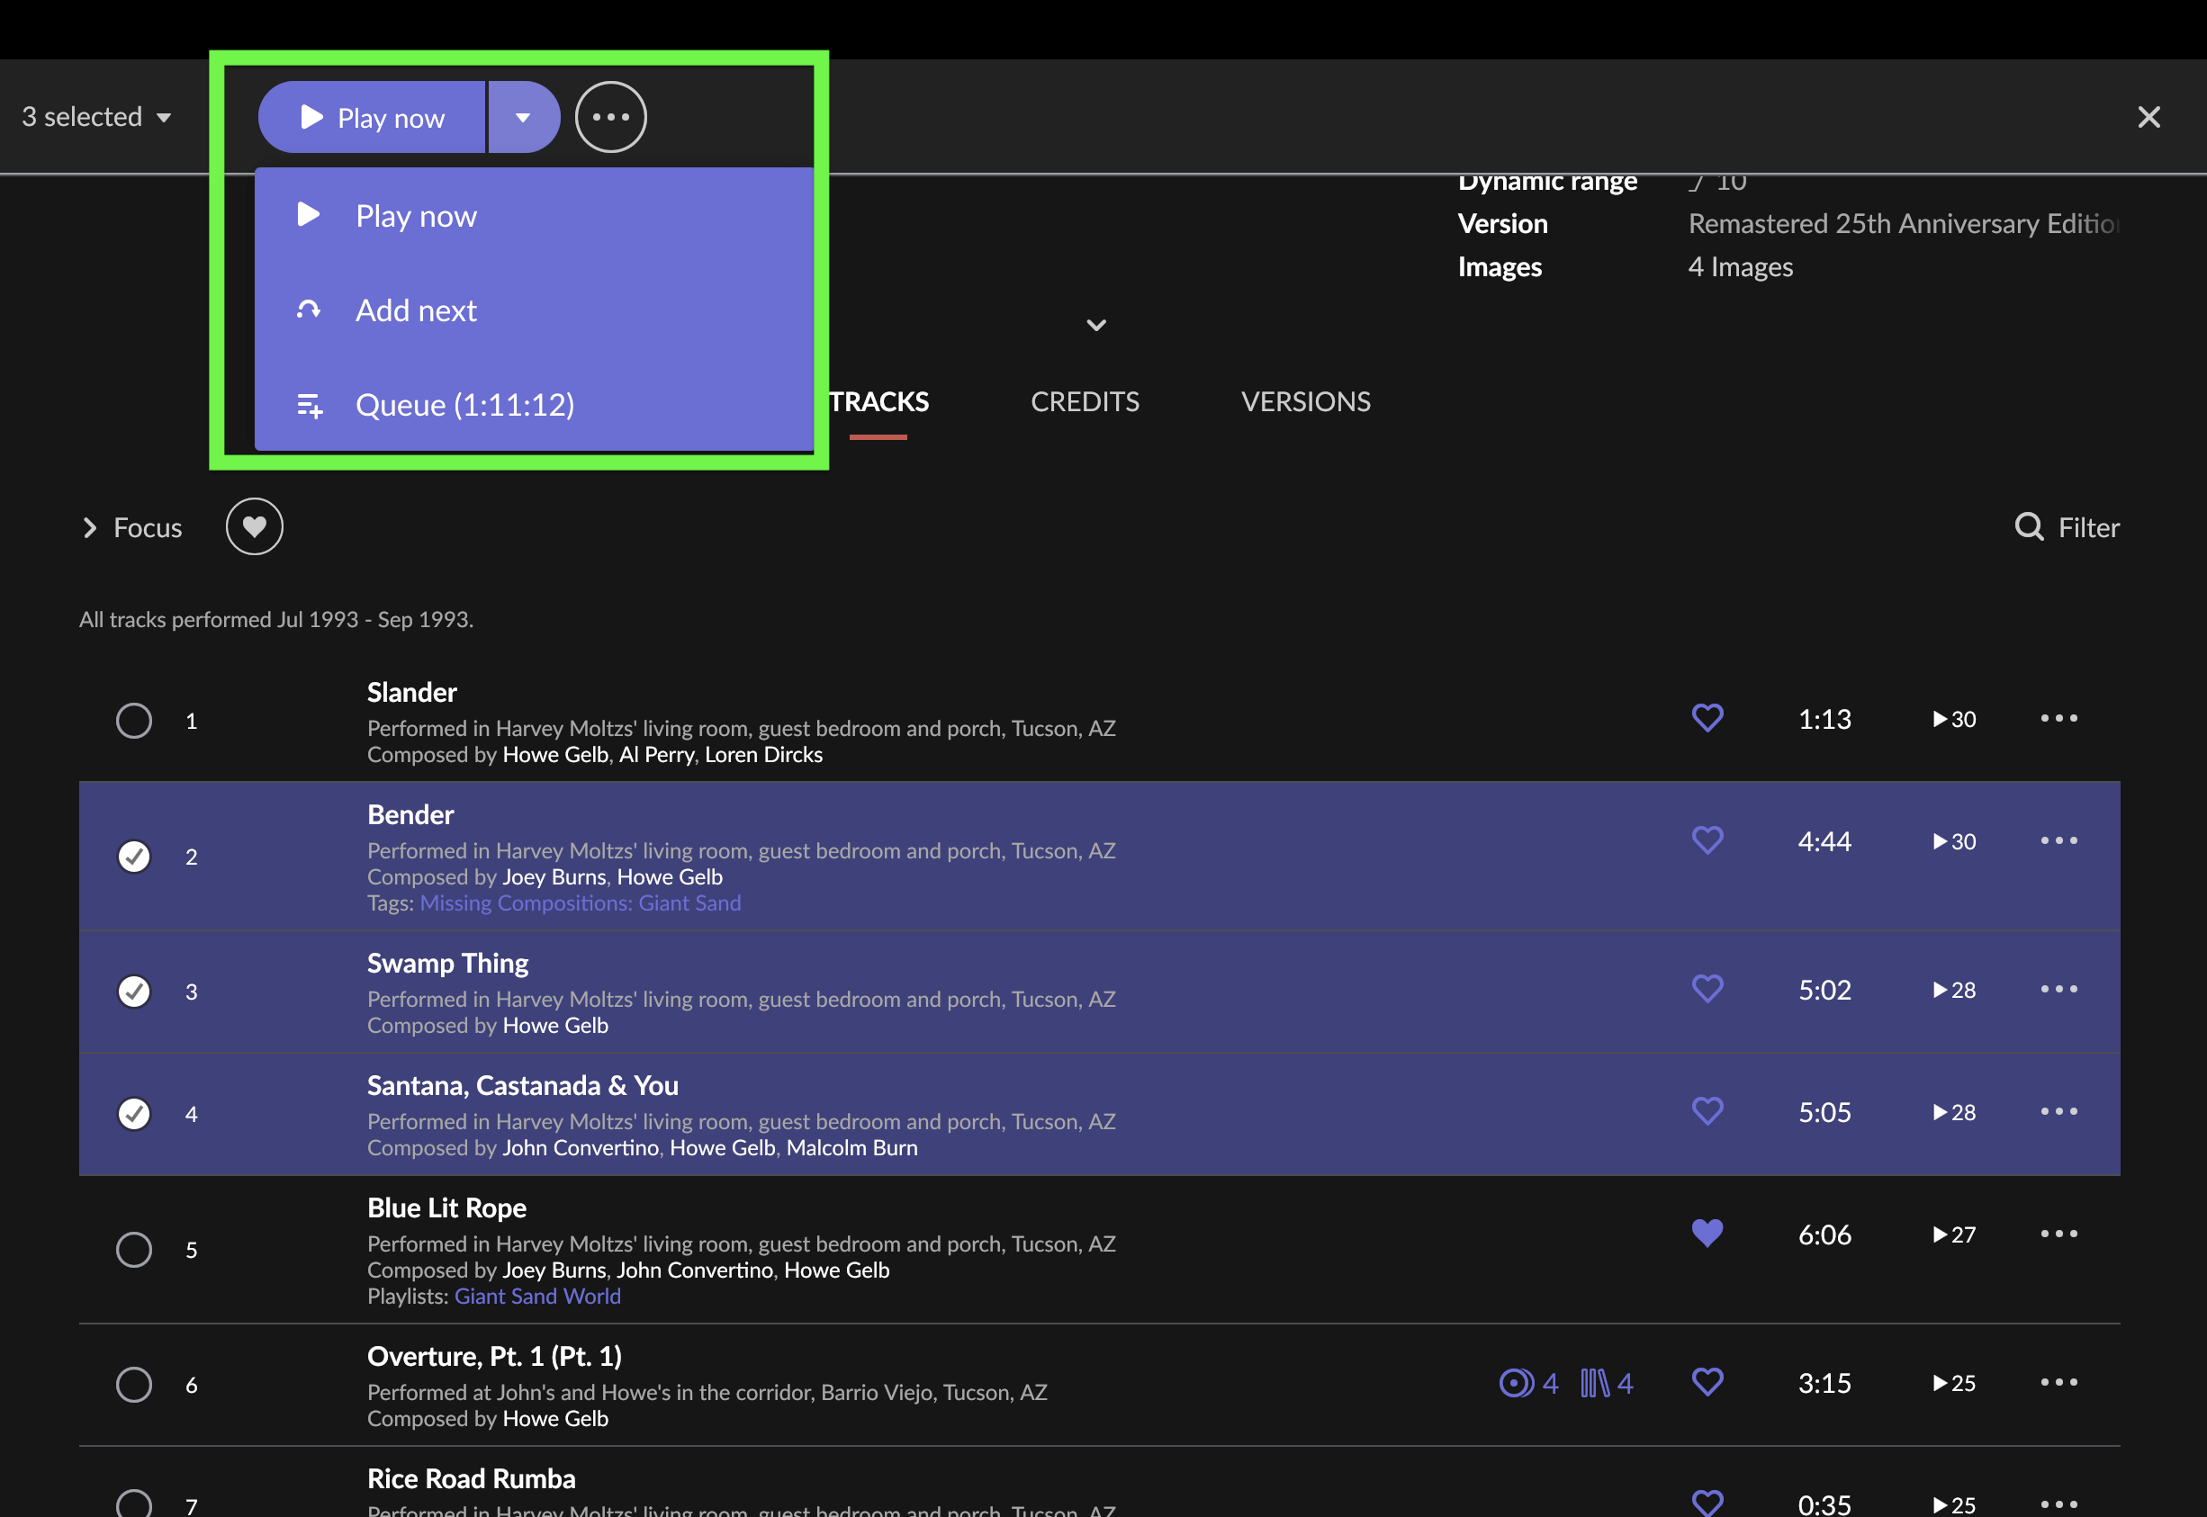
Task: Open the circled three-dot selection menu
Action: 610,117
